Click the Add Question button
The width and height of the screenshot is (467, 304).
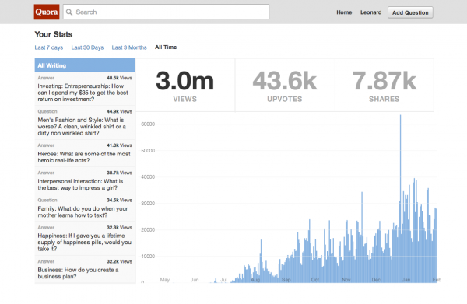click(410, 12)
